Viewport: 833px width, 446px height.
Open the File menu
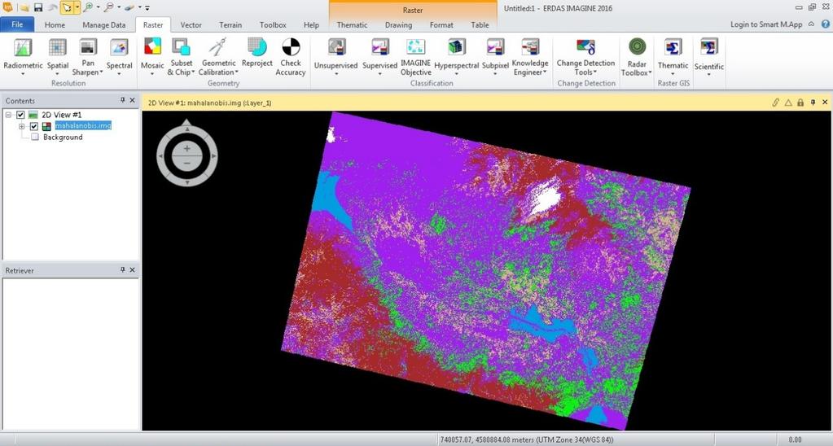point(17,24)
